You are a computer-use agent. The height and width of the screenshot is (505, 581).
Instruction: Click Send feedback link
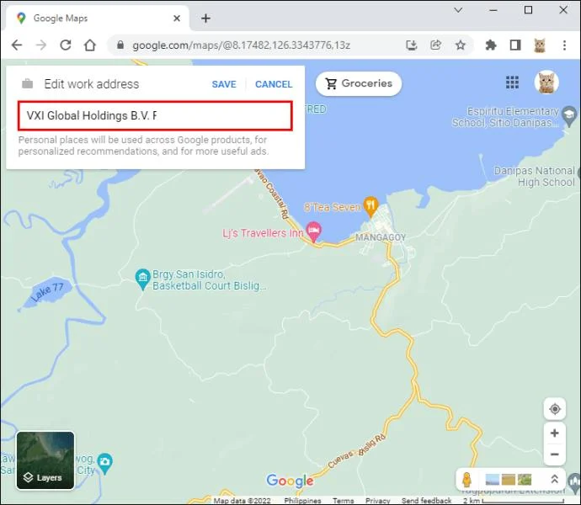coord(426,501)
